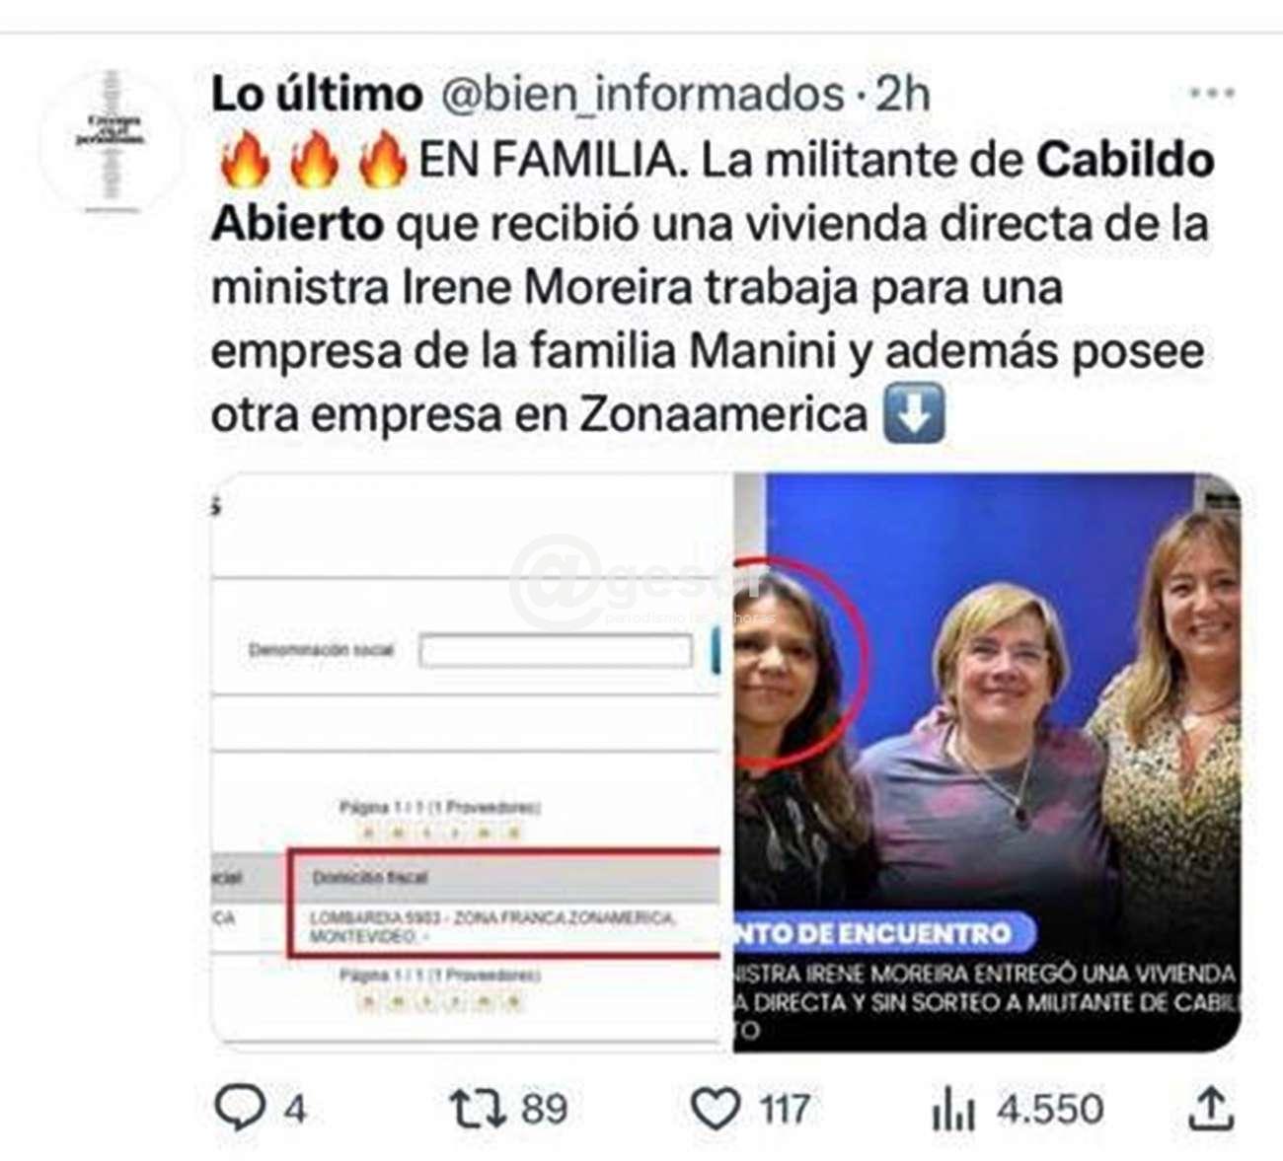The height and width of the screenshot is (1161, 1283).
Task: Open the left document screenshot image
Action: pos(471,762)
